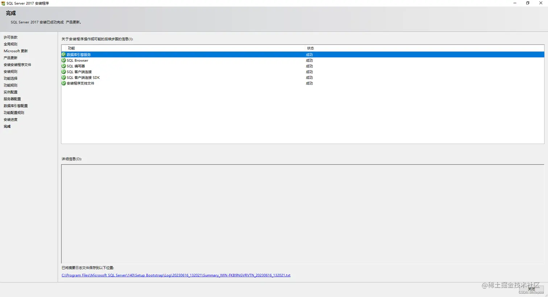Select the SQL Browser feature row

303,60
